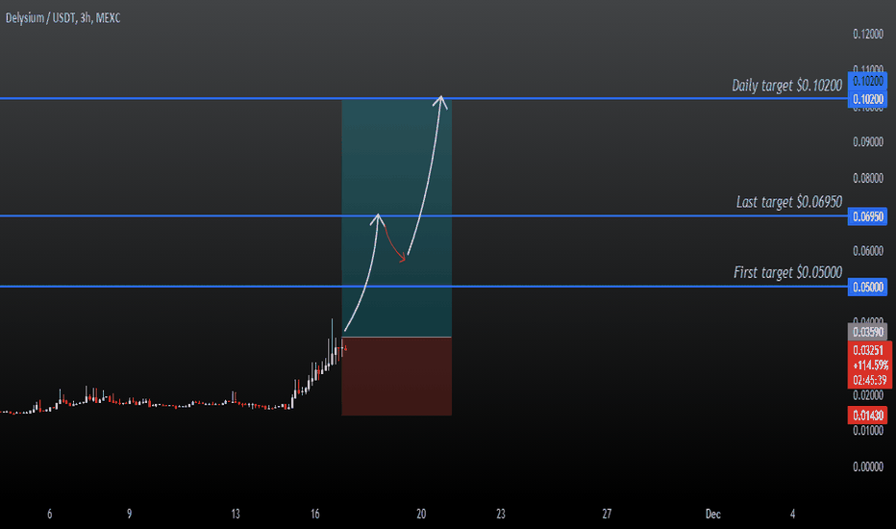Screen dimensions: 896x529
Task: Click the date label 27 on time axis
Action: tap(607, 515)
